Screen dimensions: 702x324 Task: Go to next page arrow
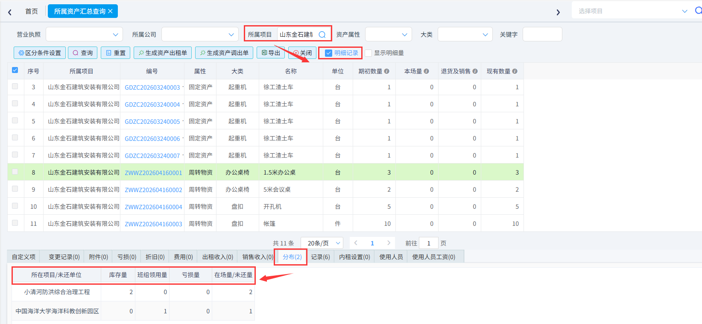tap(389, 243)
